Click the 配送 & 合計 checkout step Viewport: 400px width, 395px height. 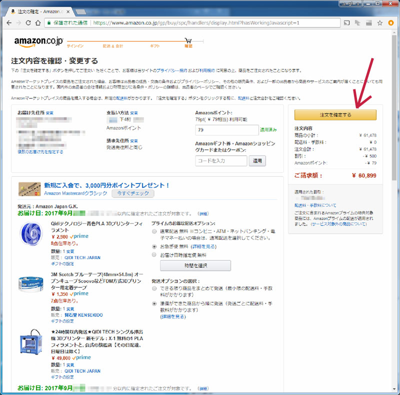pyautogui.click(x=113, y=46)
